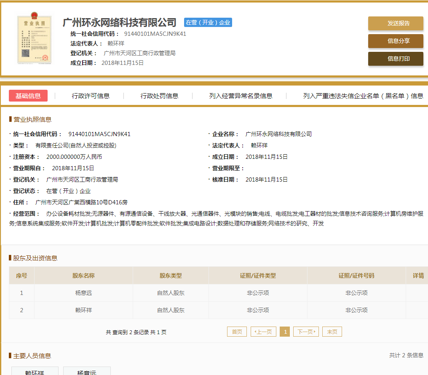The width and height of the screenshot is (428, 375).
Task: Click the 在营（开业）企业 status badge
Action: click(208, 22)
